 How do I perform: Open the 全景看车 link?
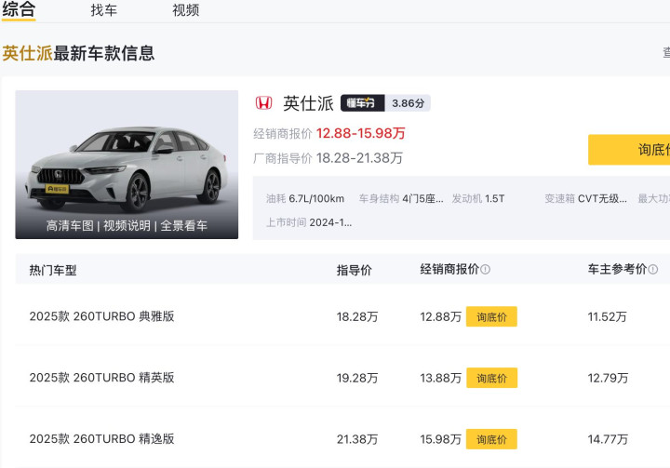183,225
